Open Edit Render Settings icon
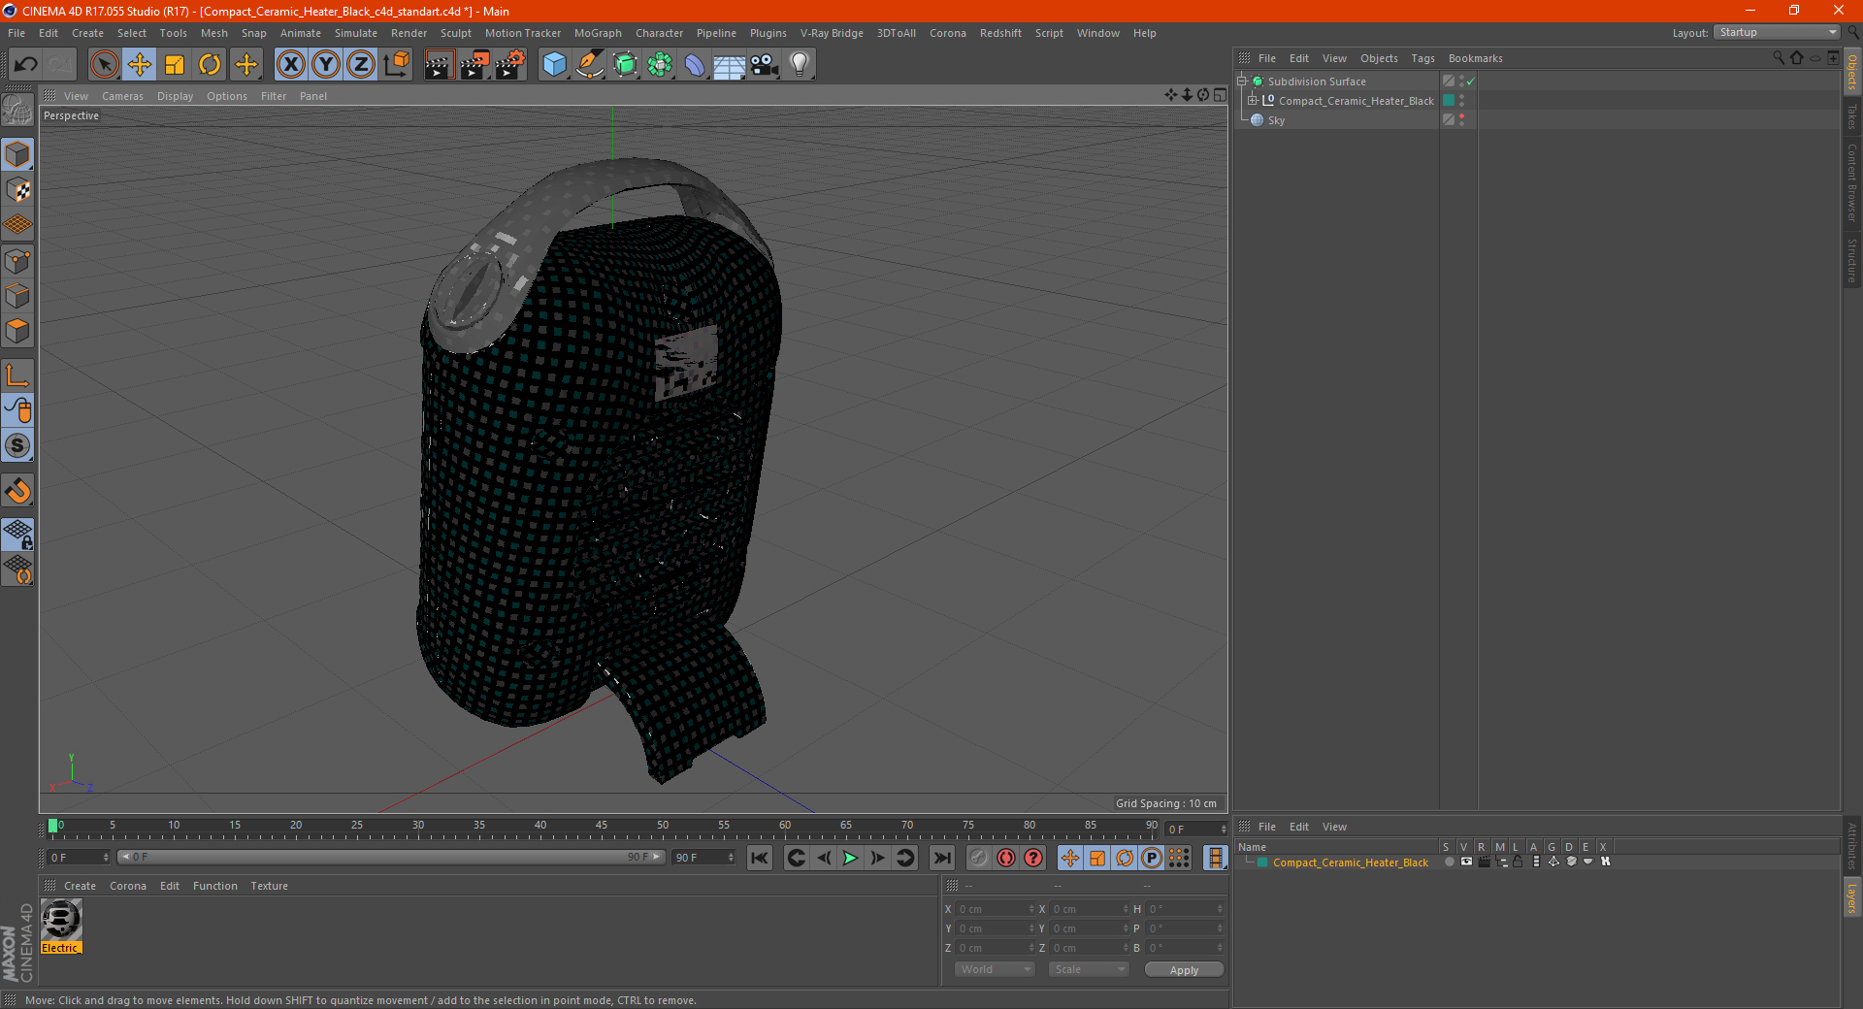Viewport: 1863px width, 1009px height. coord(510,65)
